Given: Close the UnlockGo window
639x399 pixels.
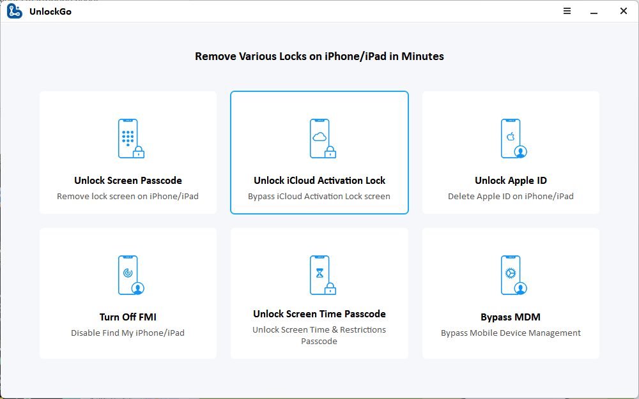Looking at the screenshot, I should coord(624,11).
